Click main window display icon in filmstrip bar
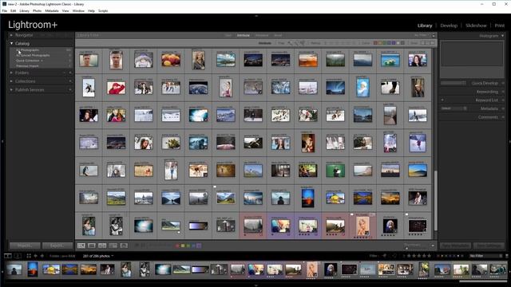The image size is (511, 287). (8, 256)
